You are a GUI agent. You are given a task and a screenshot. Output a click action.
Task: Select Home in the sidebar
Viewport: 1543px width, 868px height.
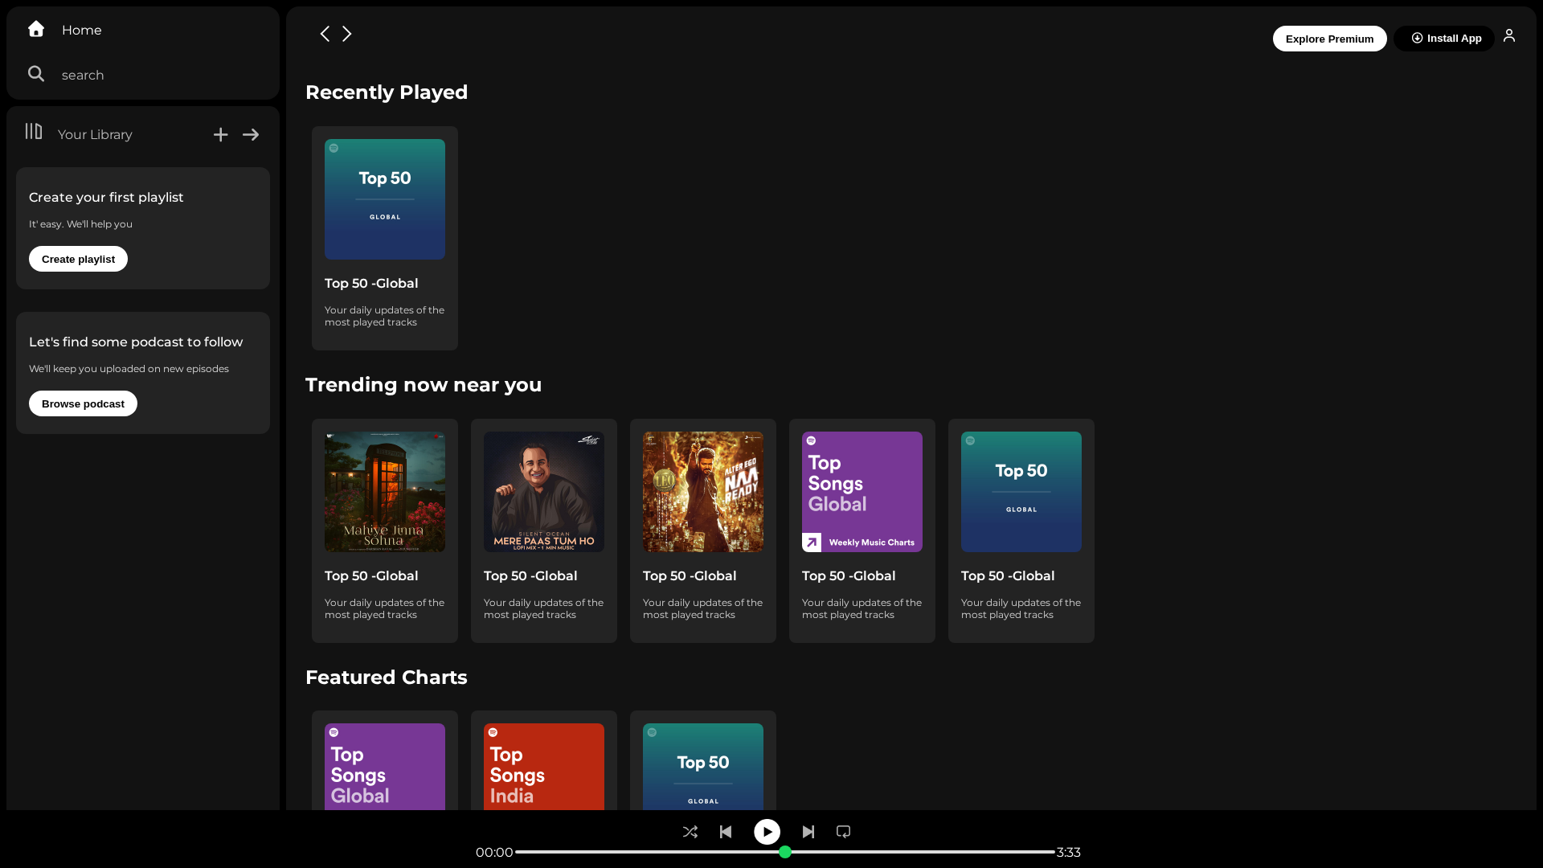click(81, 30)
